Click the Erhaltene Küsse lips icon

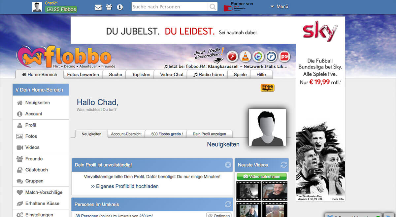[19, 204]
